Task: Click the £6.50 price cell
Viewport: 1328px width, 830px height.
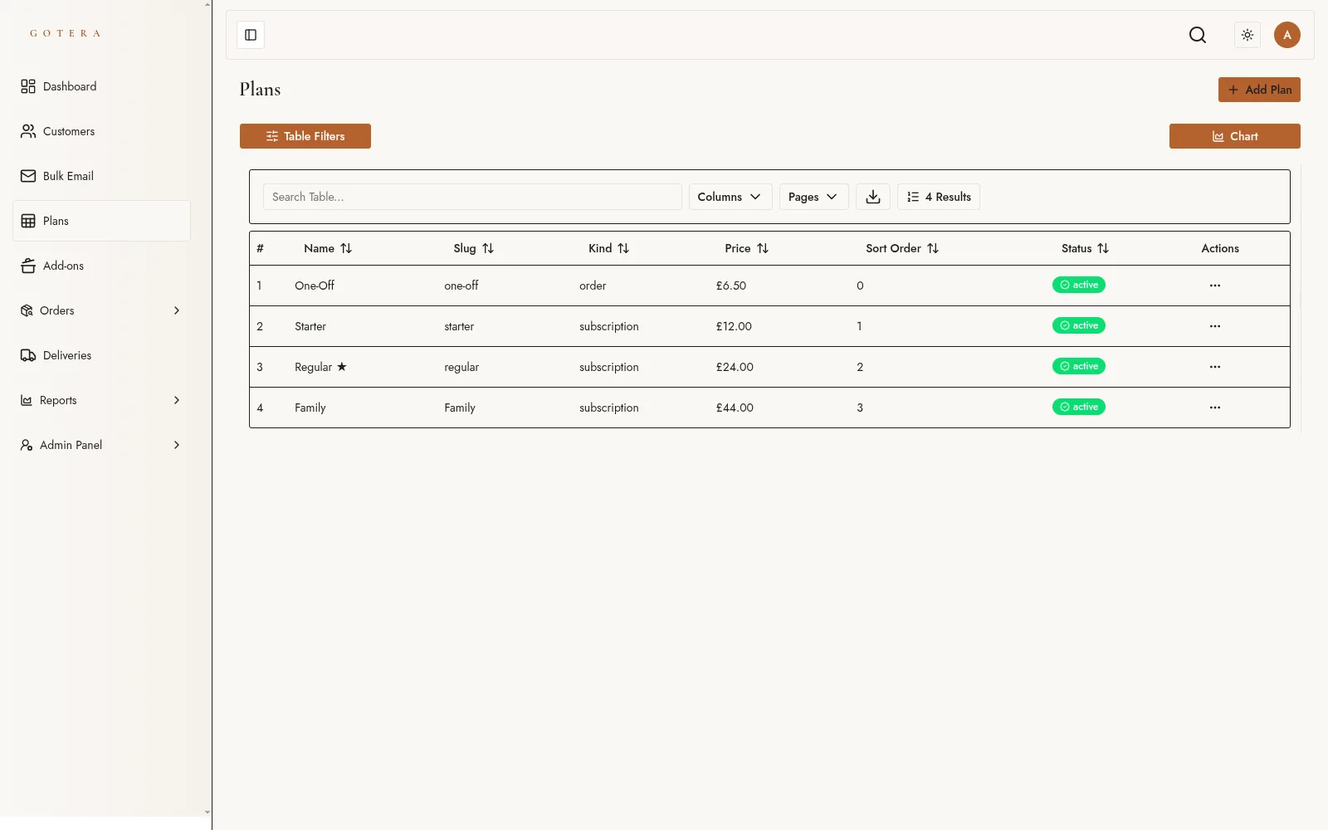Action: (731, 286)
